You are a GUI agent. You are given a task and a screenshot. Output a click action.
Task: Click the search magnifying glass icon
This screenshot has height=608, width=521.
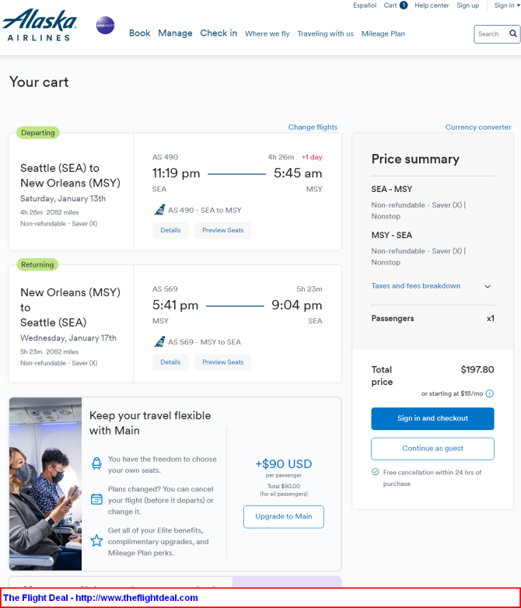pyautogui.click(x=513, y=33)
